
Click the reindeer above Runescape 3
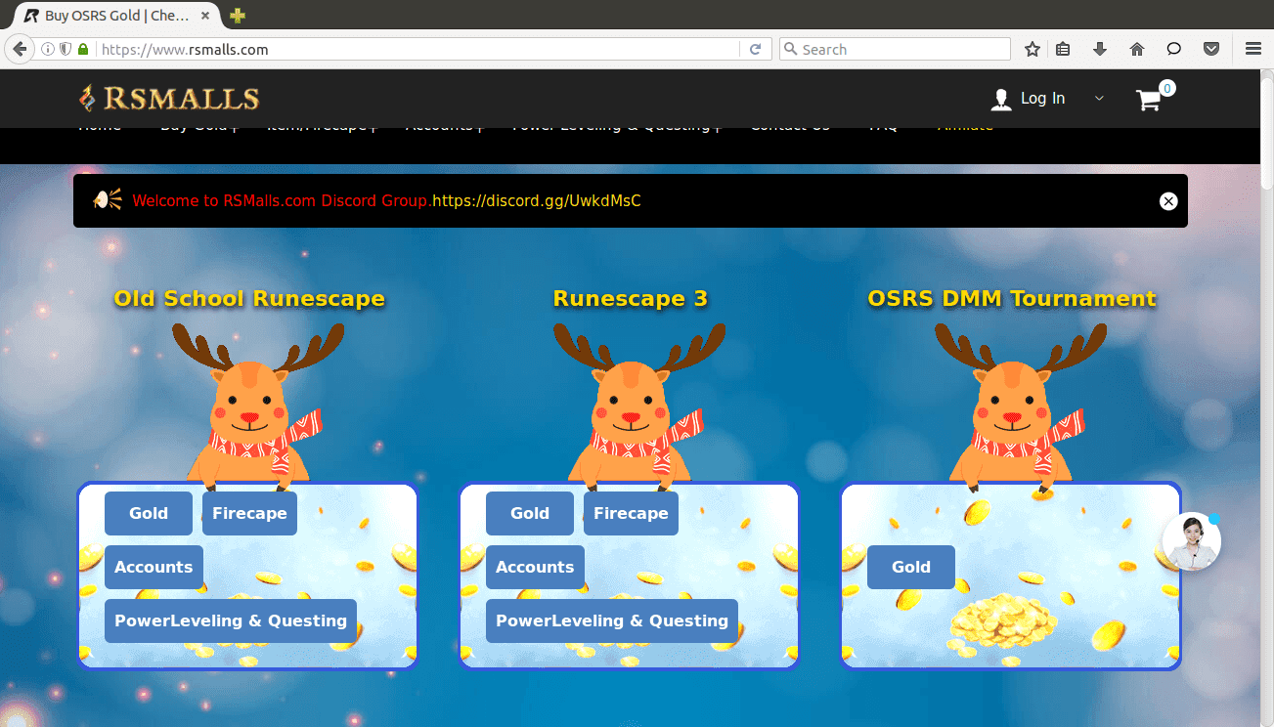[x=637, y=406]
